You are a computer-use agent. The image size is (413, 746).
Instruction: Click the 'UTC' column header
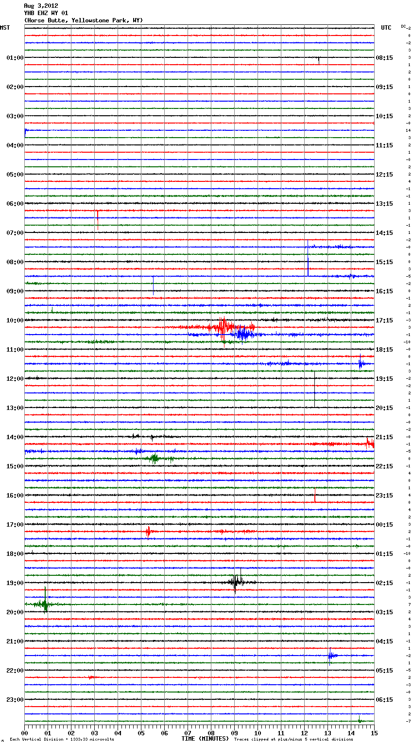(x=386, y=28)
